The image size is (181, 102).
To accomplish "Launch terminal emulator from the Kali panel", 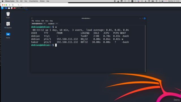I will pyautogui.click(x=17, y=8).
